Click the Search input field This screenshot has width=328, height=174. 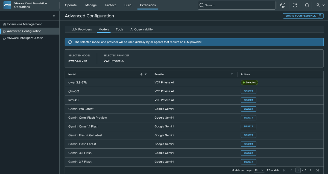(236, 5)
